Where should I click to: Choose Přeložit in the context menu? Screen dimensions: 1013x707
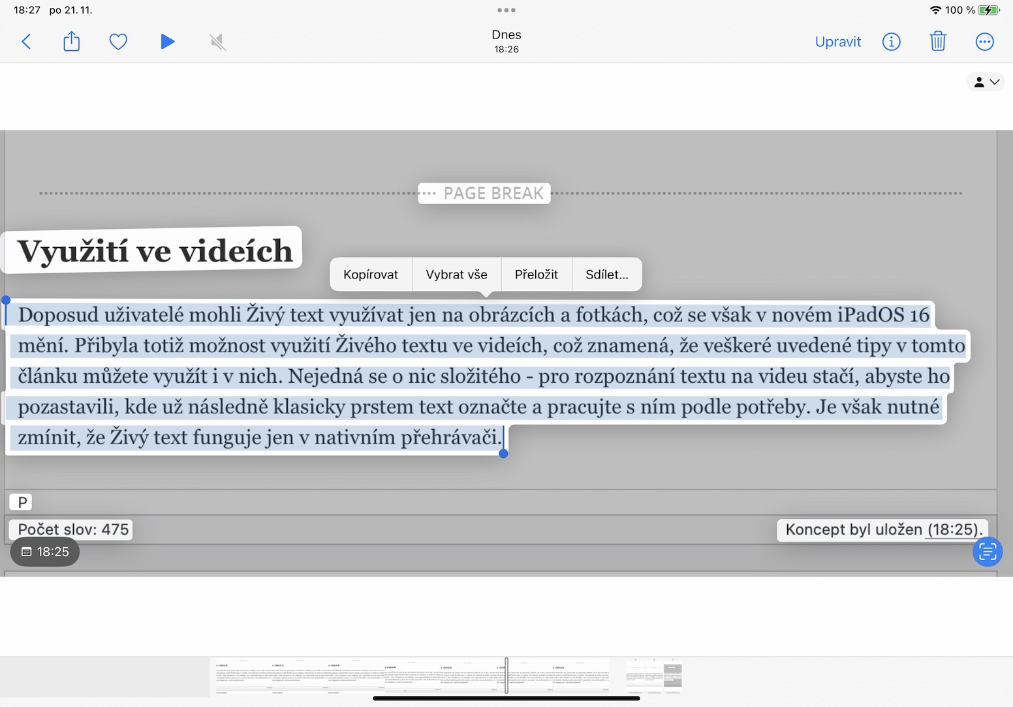pos(537,275)
